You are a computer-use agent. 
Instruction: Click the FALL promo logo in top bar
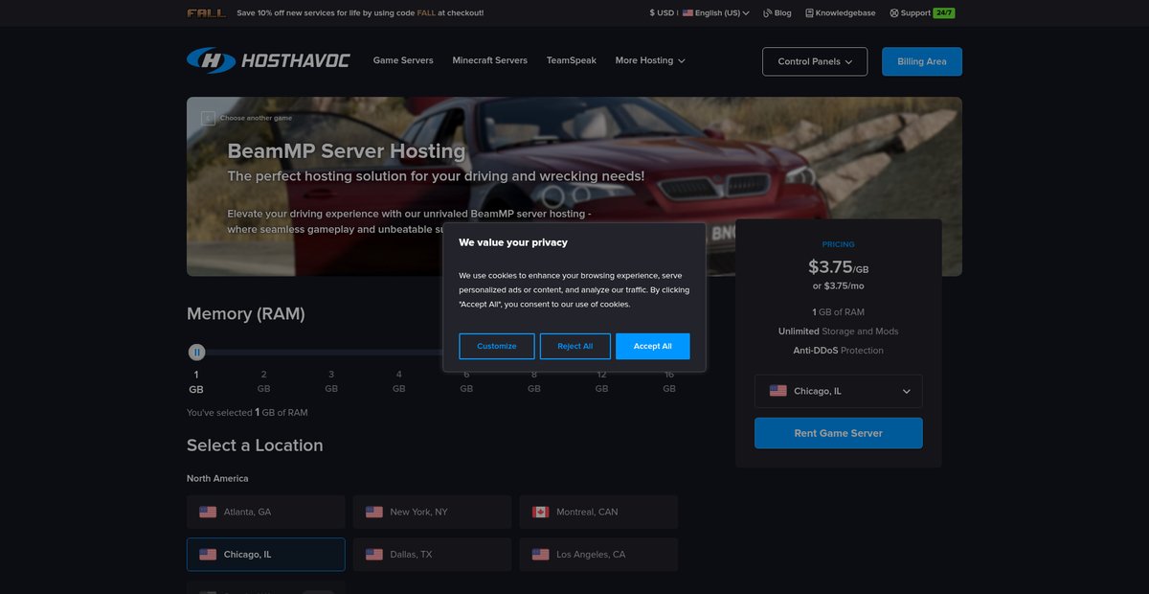point(207,13)
